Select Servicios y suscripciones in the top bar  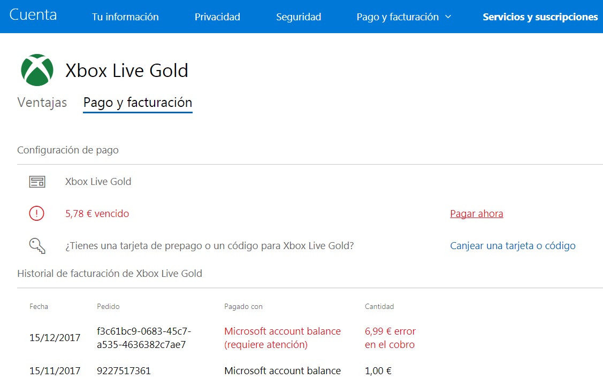(x=540, y=17)
